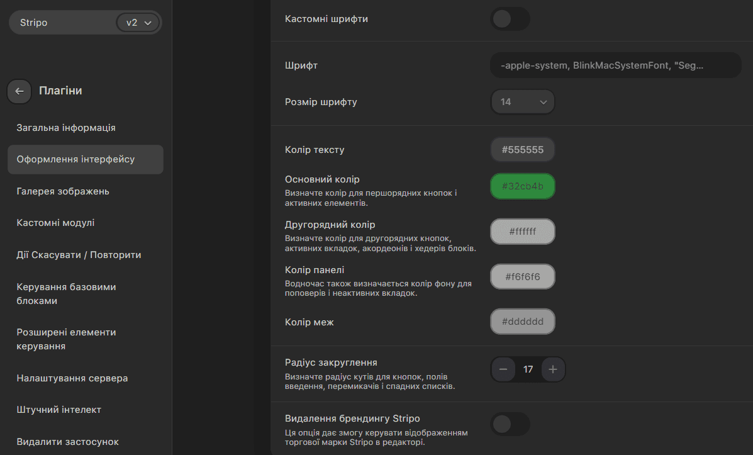Open the v2 version dropdown
The width and height of the screenshot is (753, 455).
click(138, 23)
